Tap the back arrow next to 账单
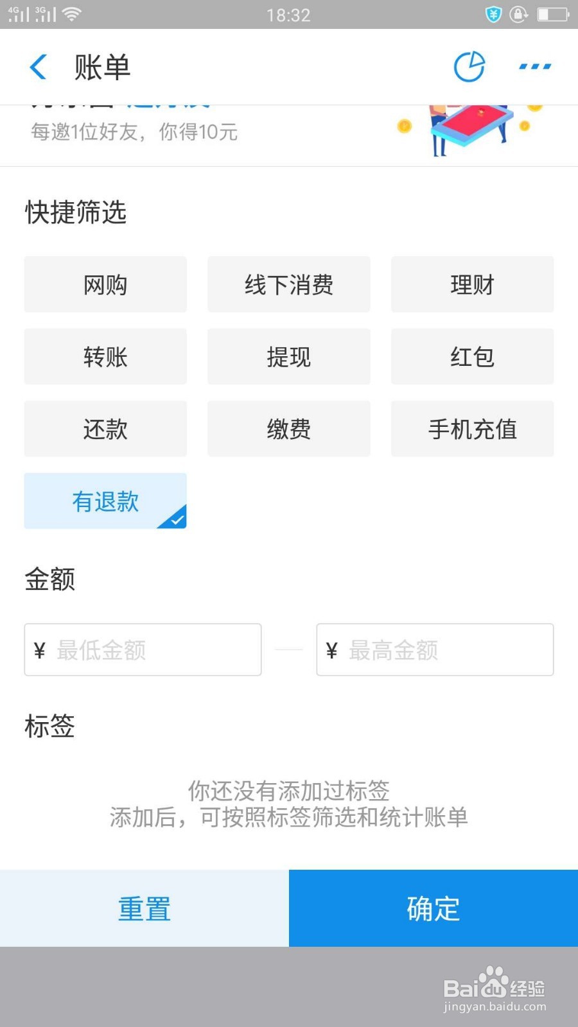The width and height of the screenshot is (578, 1027). coord(39,67)
